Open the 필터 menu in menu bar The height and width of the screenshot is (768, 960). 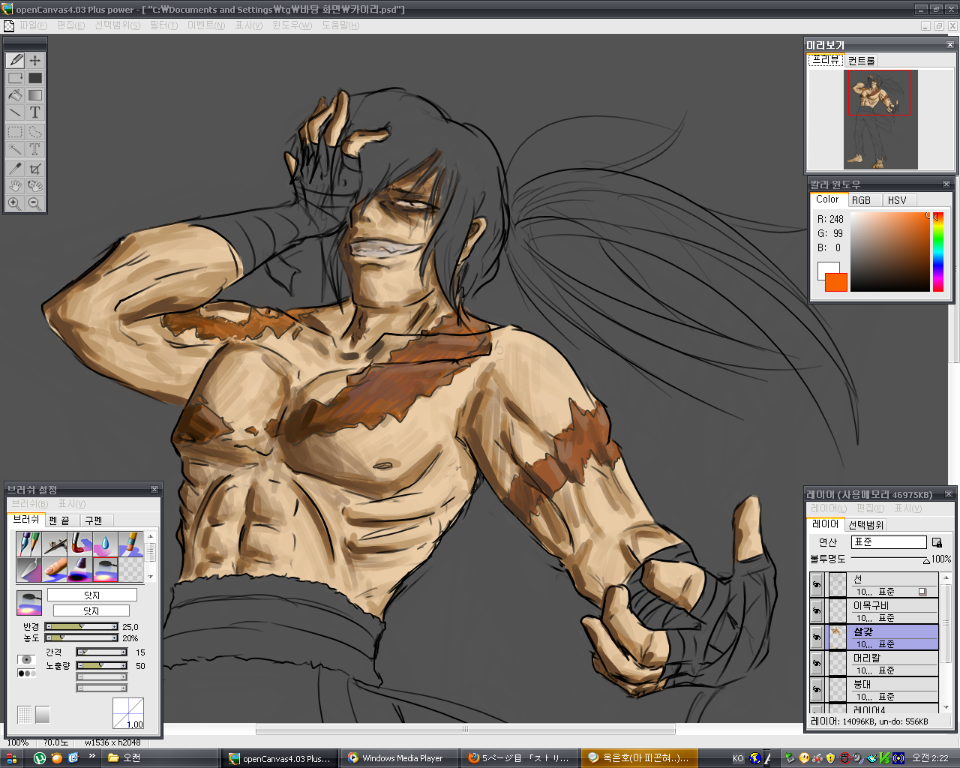coord(163,25)
